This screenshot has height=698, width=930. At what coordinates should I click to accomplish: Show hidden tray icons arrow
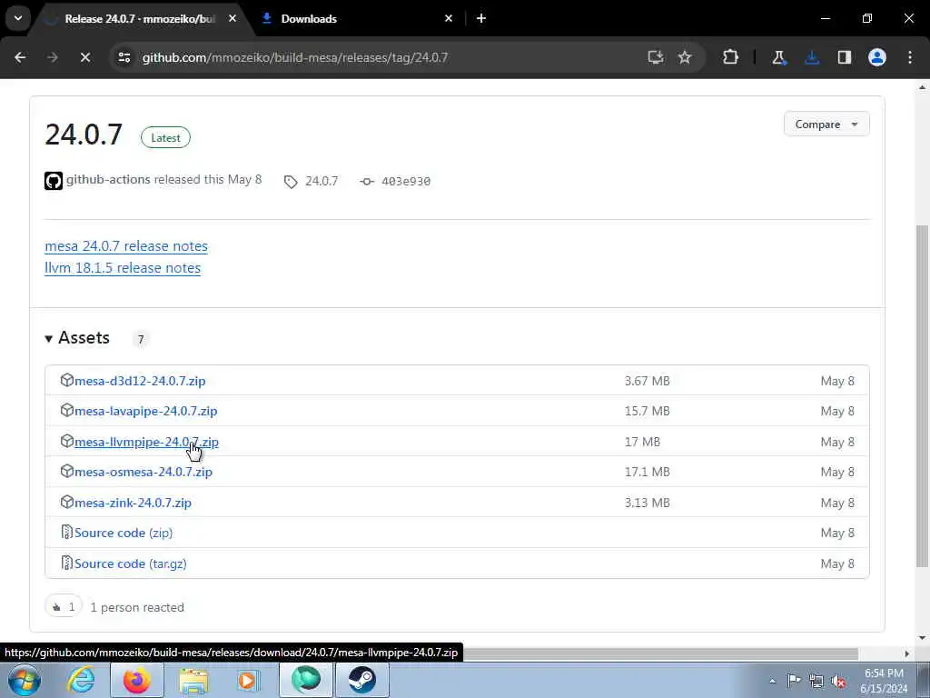point(772,681)
